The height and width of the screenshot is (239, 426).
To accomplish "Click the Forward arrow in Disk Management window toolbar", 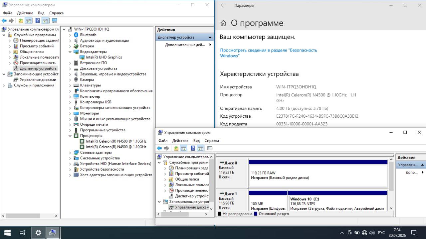I will 167,148.
